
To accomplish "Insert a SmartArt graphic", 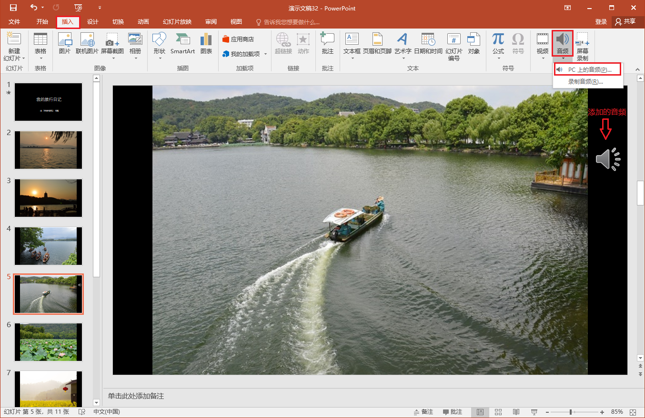I will click(182, 44).
